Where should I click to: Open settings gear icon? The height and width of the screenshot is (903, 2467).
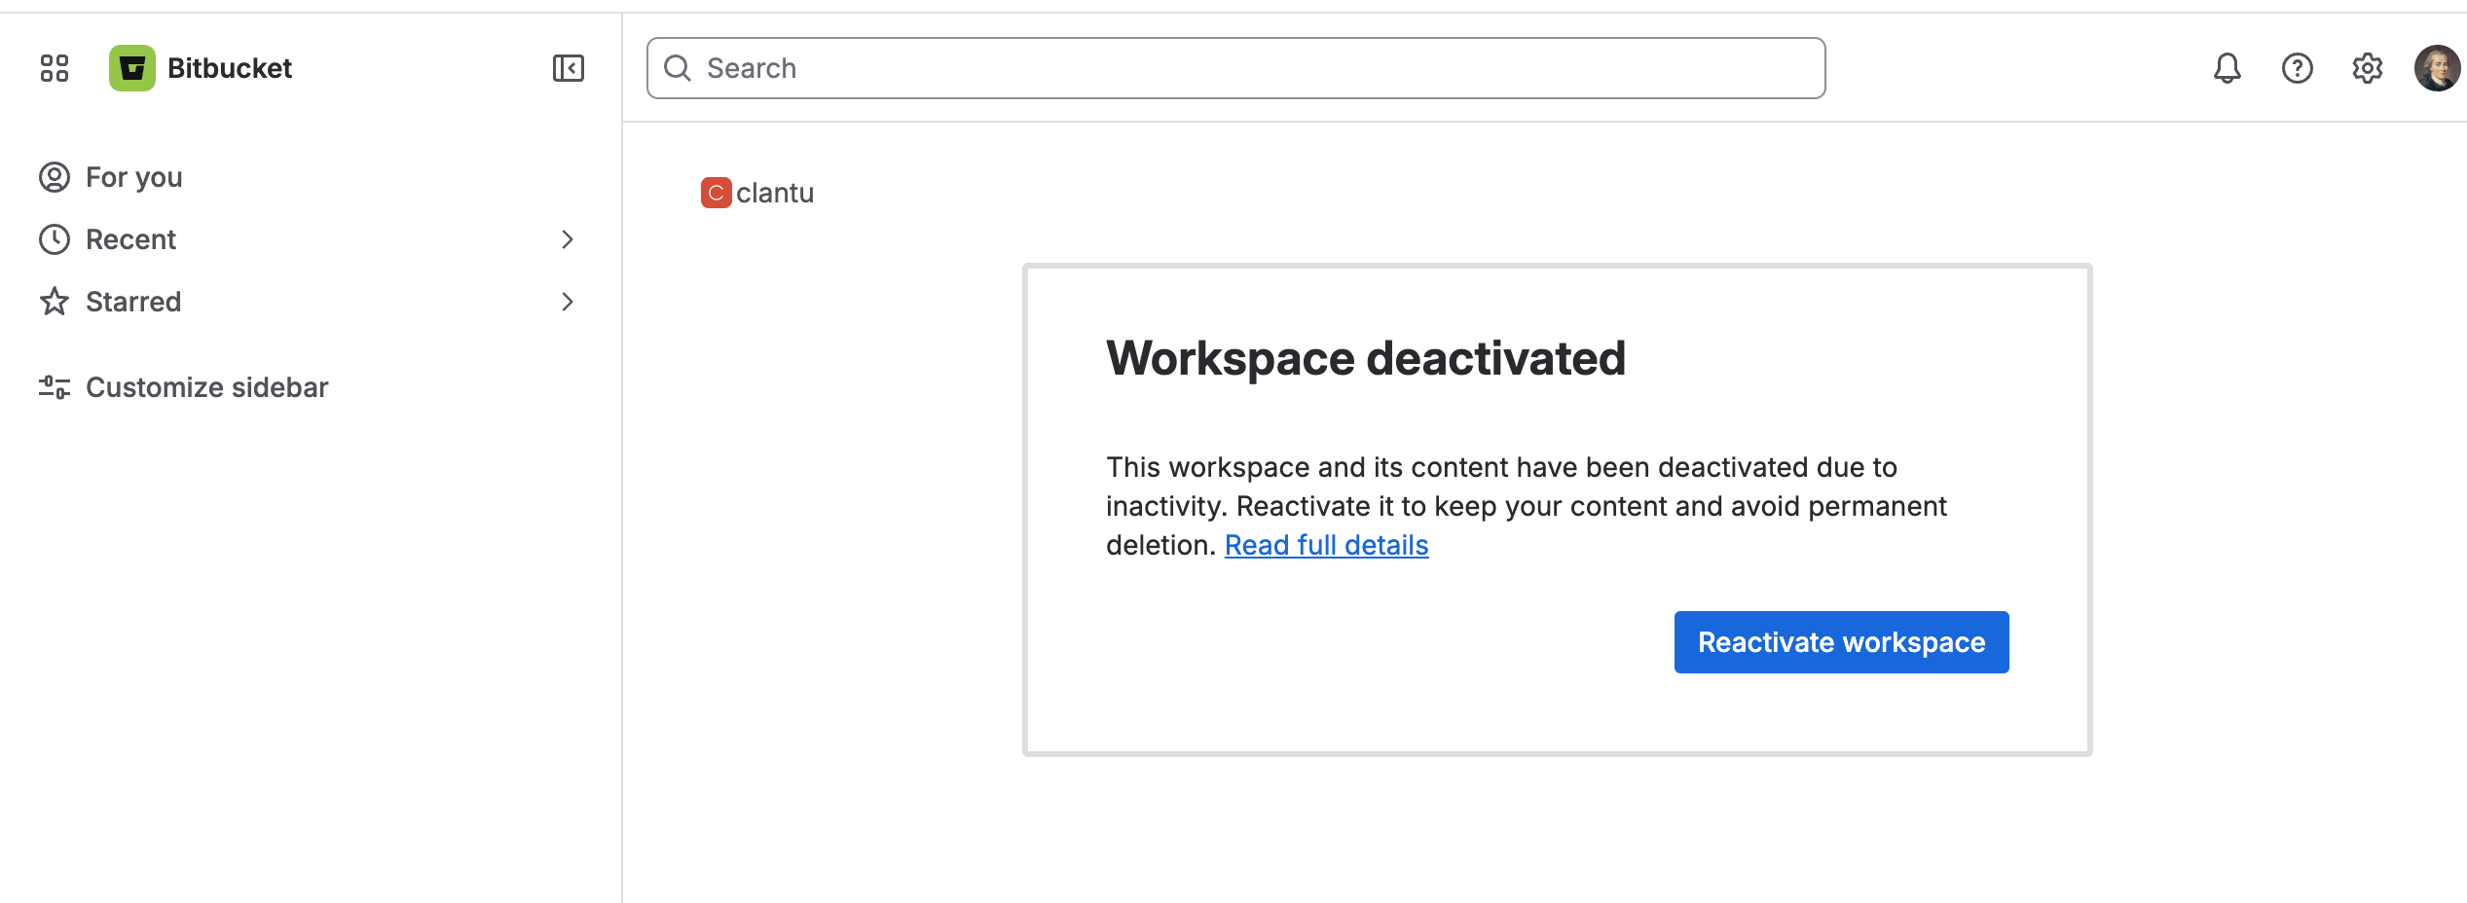click(2368, 68)
